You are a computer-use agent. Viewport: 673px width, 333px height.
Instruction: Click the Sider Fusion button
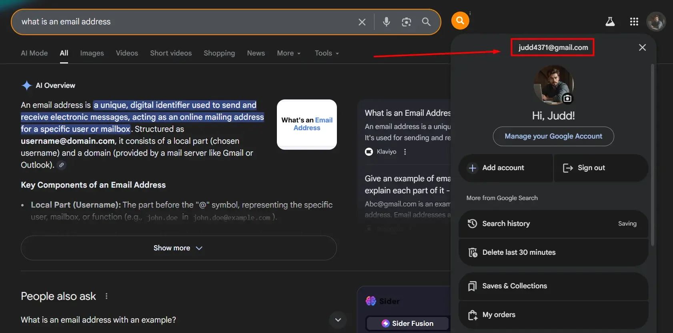(408, 323)
